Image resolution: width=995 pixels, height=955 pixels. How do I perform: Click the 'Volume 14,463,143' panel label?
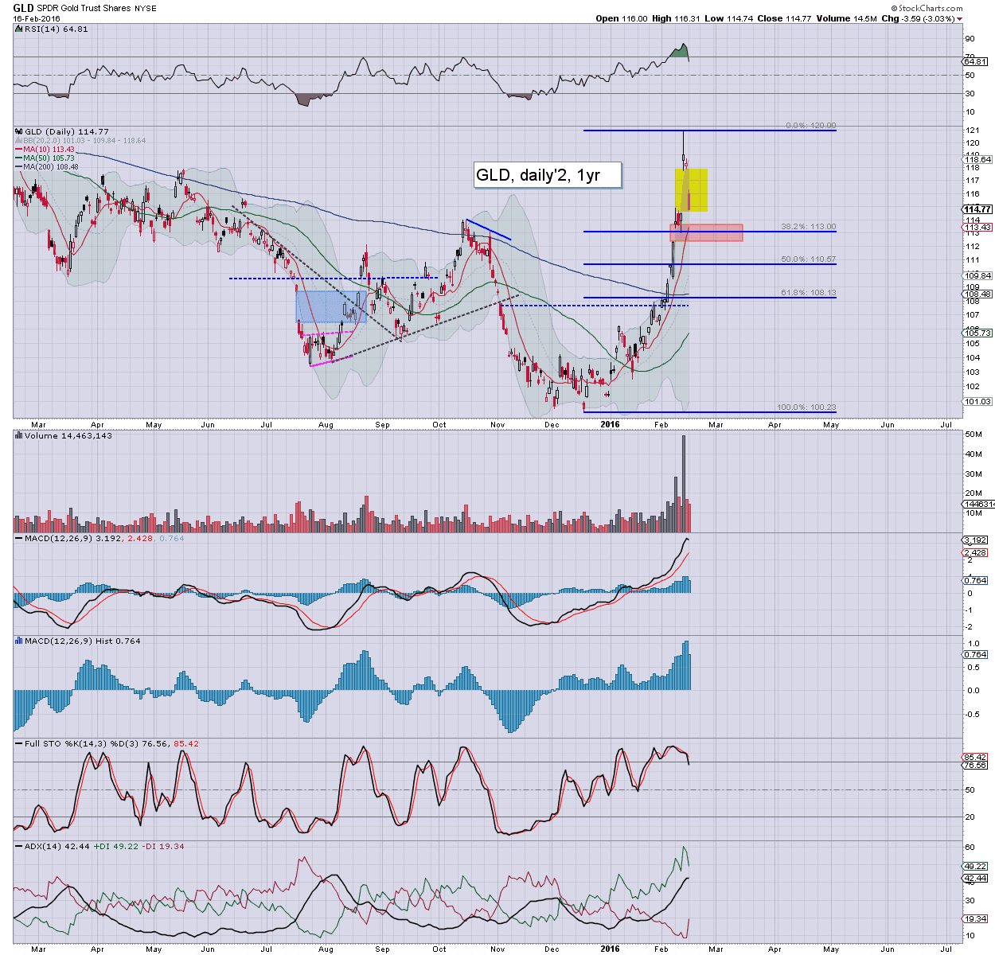(68, 436)
